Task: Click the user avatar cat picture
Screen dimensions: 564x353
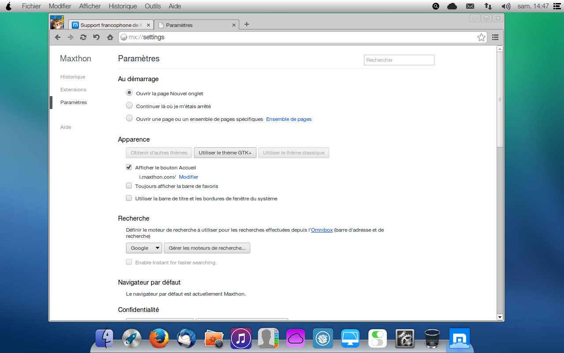Action: [x=57, y=23]
